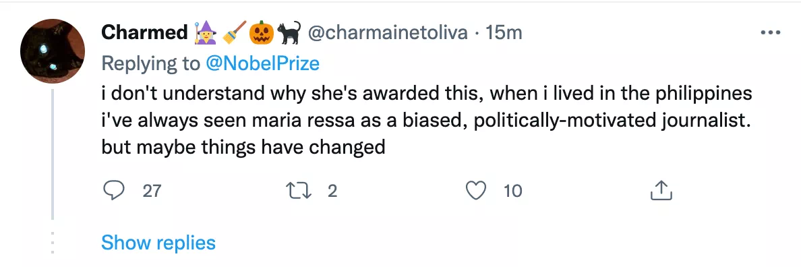Image resolution: width=801 pixels, height=267 pixels.
Task: Open the black cat profile avatar
Action: pos(52,51)
